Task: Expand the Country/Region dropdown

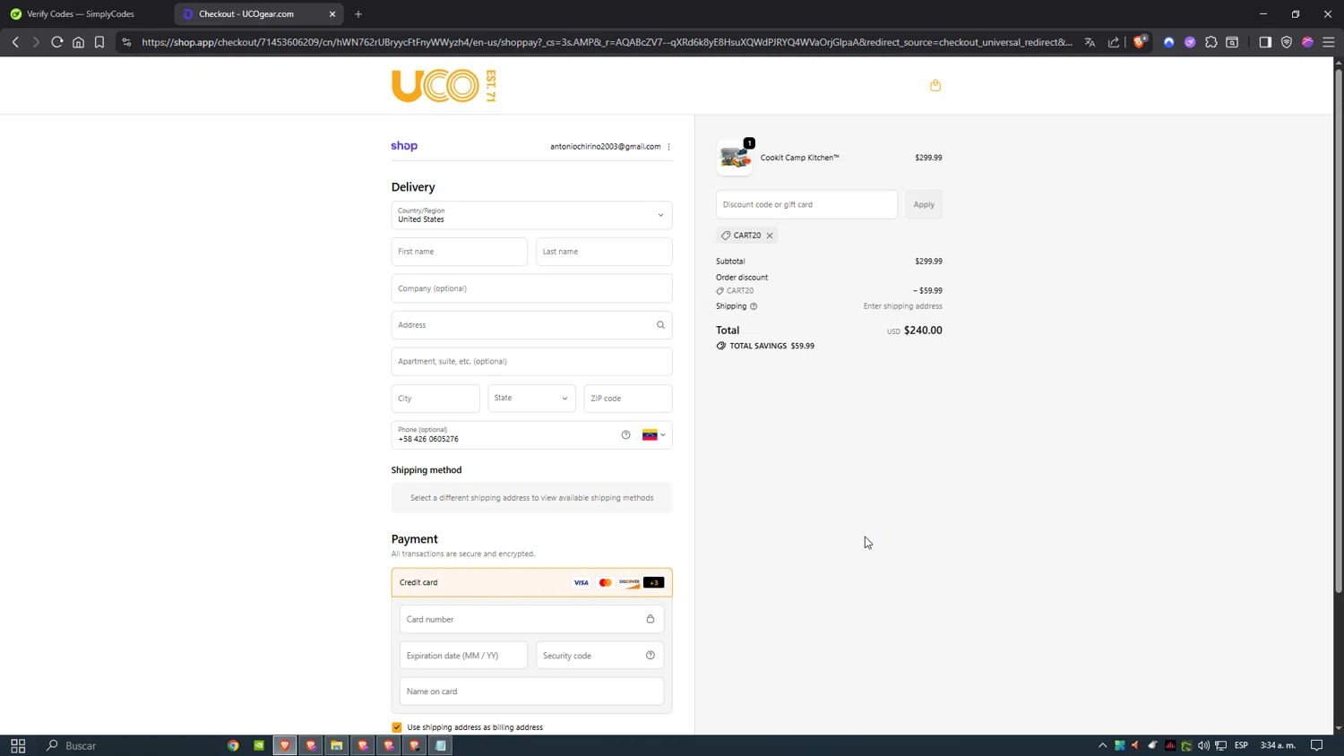Action: pyautogui.click(x=531, y=215)
